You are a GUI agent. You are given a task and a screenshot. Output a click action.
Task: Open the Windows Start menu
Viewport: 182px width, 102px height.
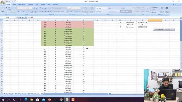tap(3, 99)
